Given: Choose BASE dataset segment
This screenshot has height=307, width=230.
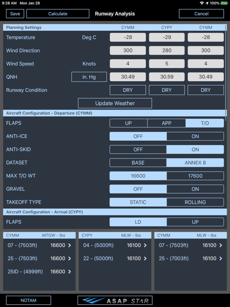Looking at the screenshot, I should (138, 163).
